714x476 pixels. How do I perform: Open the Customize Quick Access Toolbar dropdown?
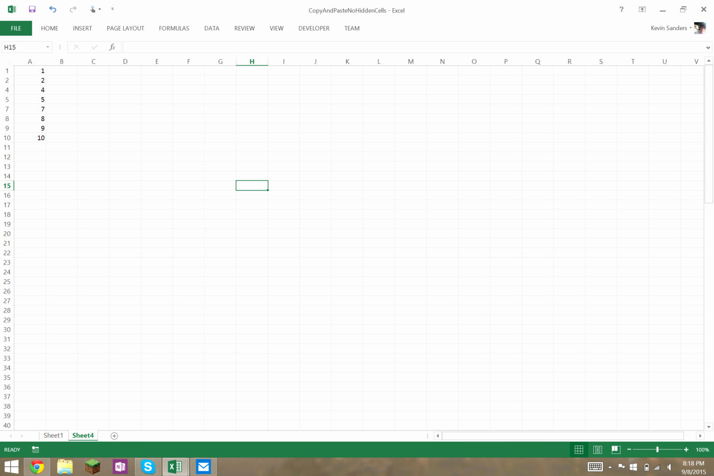pos(112,9)
